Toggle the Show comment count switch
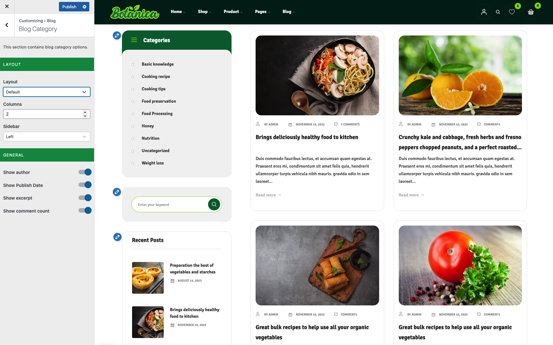Image resolution: width=553 pixels, height=345 pixels. tap(85, 211)
